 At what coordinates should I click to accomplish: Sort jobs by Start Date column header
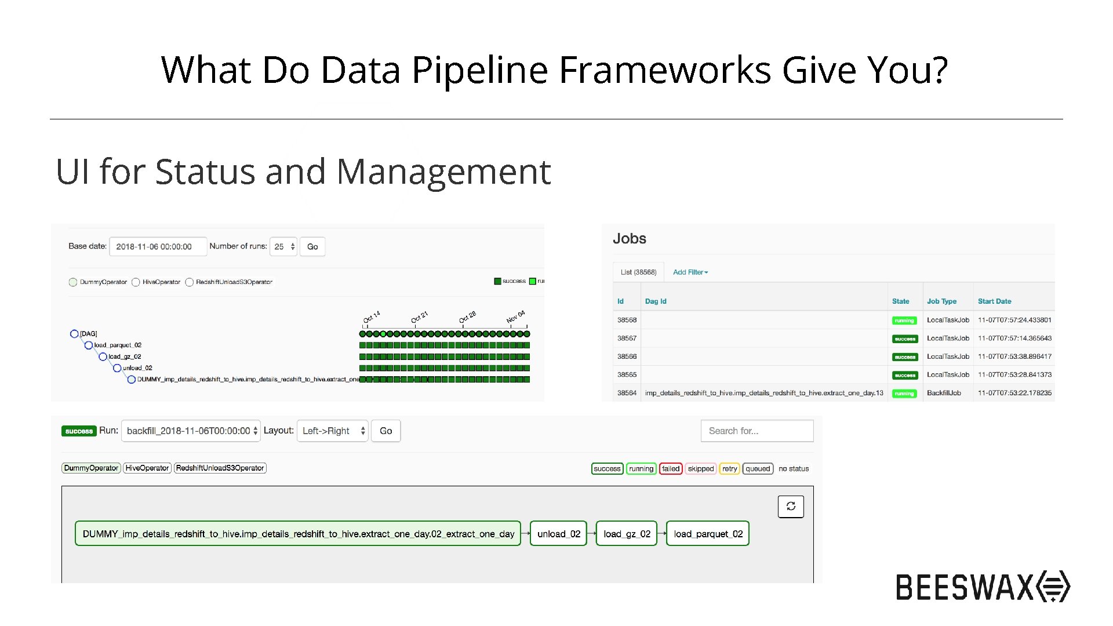coord(994,301)
